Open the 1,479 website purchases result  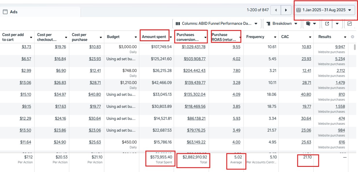(340, 83)
